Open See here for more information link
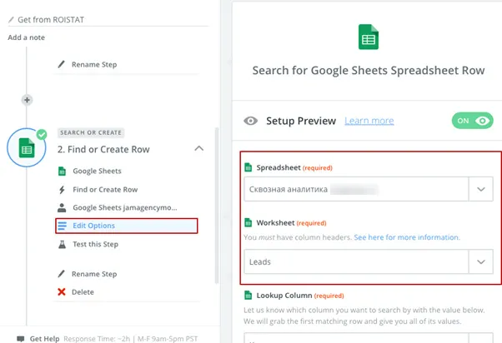 [407, 237]
